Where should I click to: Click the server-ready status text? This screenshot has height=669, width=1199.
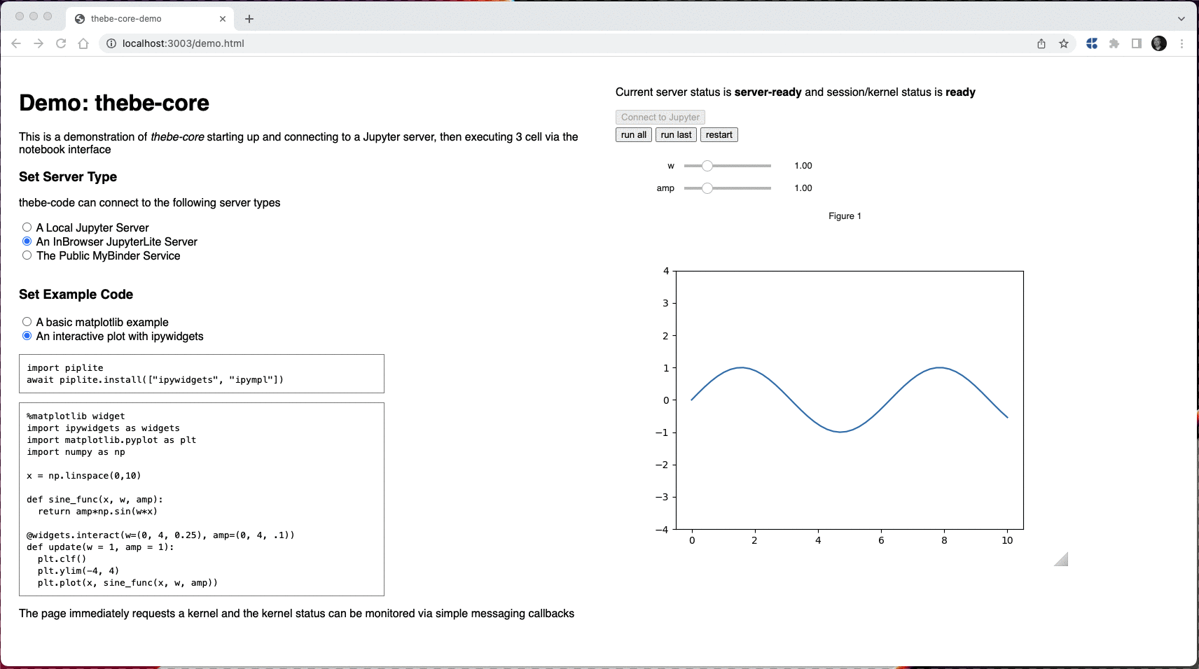click(x=768, y=92)
